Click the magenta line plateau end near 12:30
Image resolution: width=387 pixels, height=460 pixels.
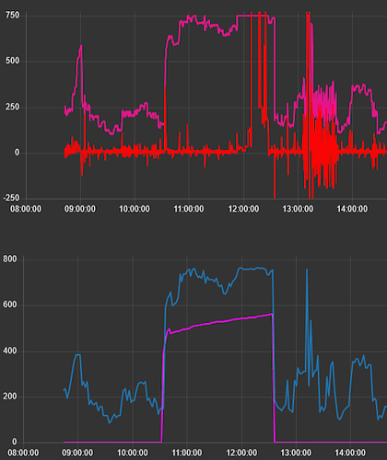pyautogui.click(x=272, y=314)
